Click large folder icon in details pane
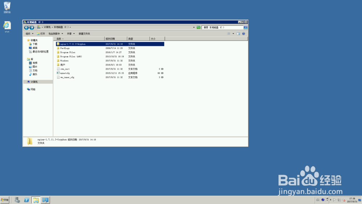This screenshot has width=362, height=204. 30,141
